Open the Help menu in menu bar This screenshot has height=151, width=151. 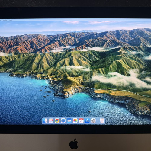tap(11, 20)
